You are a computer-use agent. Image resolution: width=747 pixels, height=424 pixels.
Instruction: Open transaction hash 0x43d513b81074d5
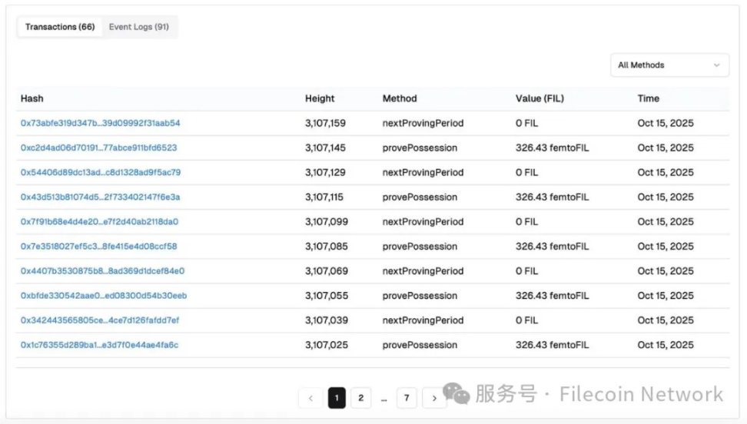tap(100, 197)
